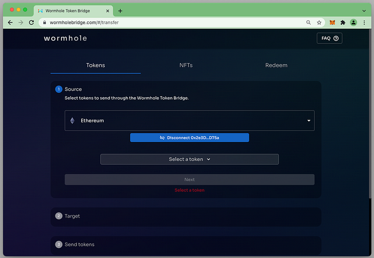The width and height of the screenshot is (374, 258).
Task: Select the Wormhole Token Bridge browser tab
Action: click(x=74, y=11)
